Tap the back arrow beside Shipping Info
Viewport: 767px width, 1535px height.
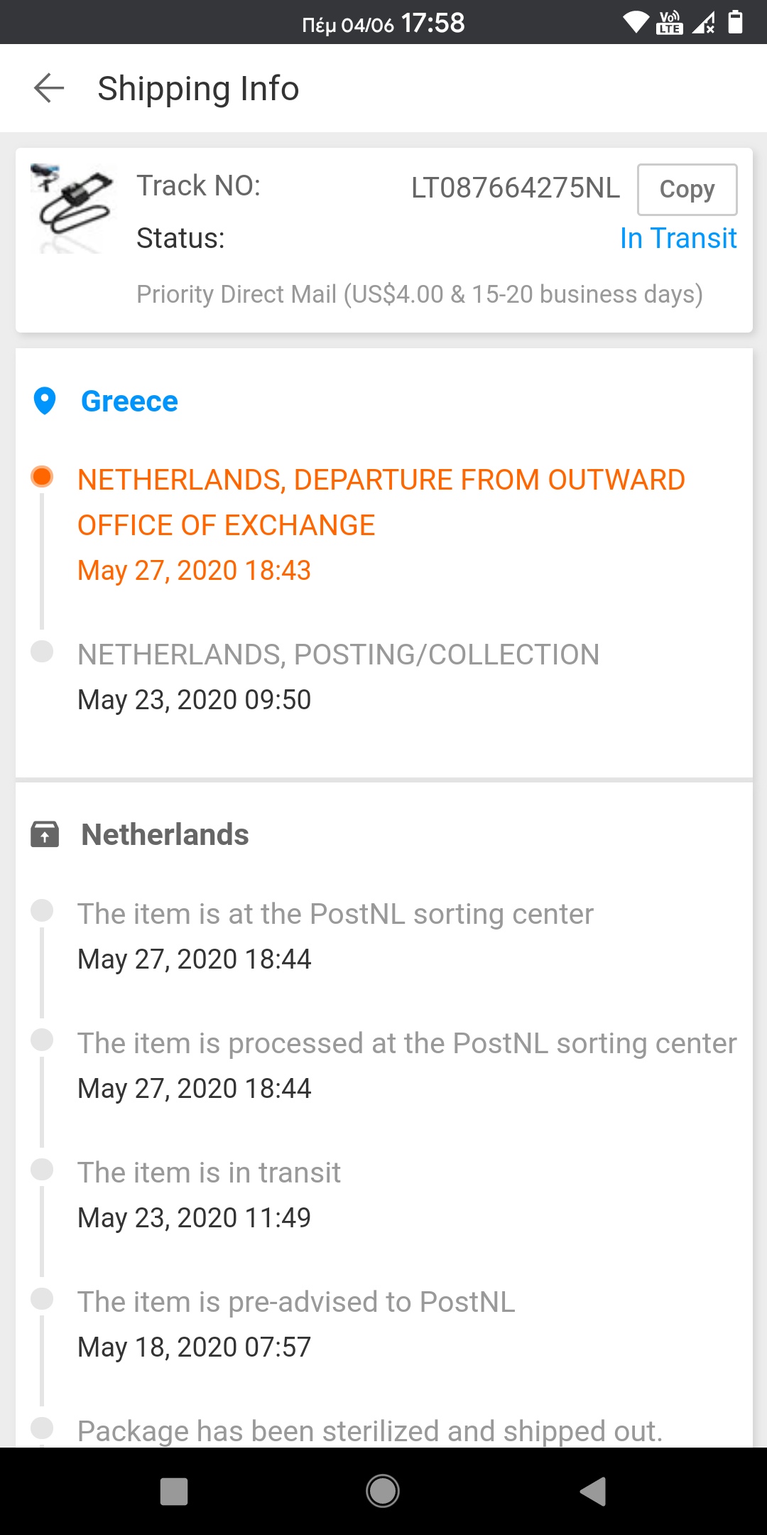(49, 88)
